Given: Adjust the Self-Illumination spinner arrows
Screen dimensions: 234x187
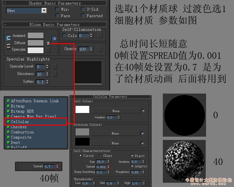Looking at the screenshot, I should coord(91,35).
